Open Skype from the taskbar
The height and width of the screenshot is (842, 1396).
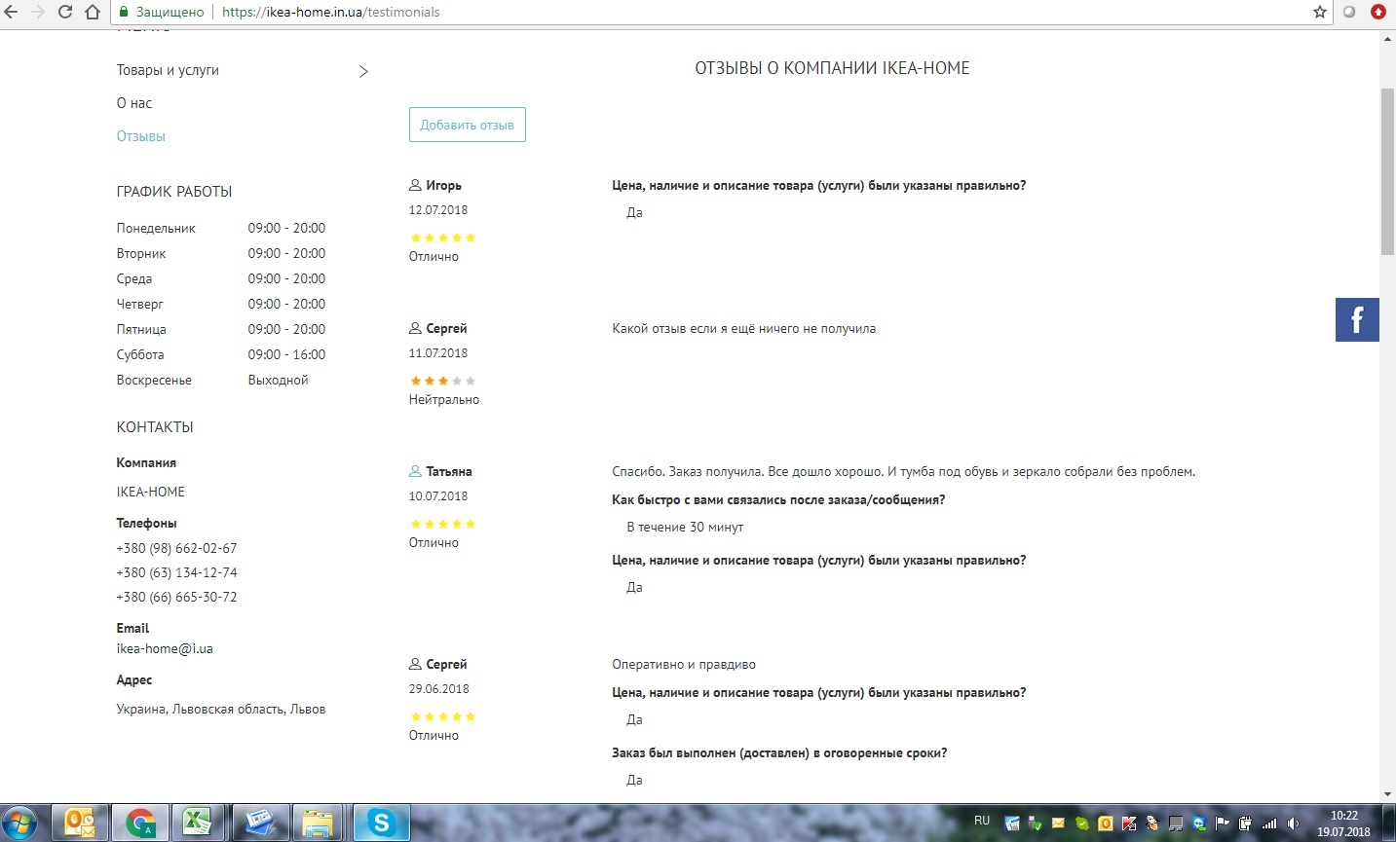tap(380, 823)
